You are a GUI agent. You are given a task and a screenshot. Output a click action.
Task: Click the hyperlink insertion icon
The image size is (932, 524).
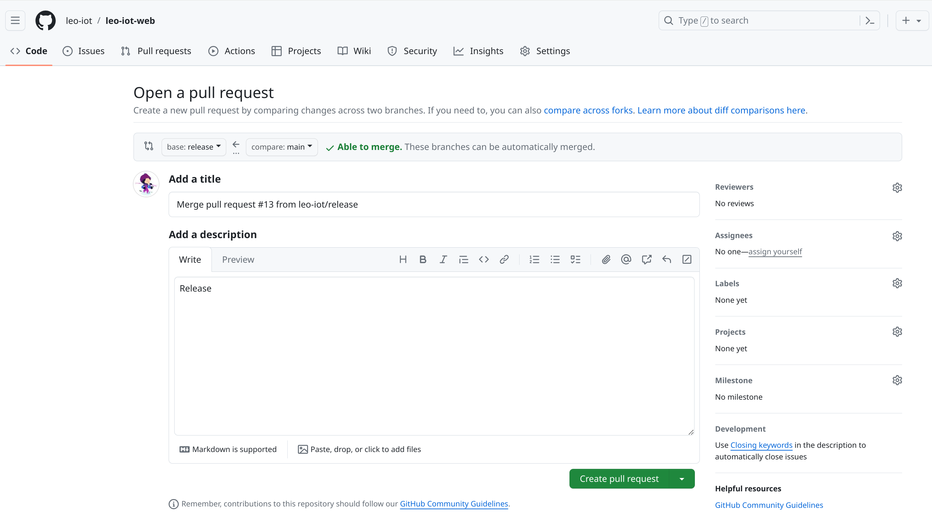pyautogui.click(x=504, y=259)
